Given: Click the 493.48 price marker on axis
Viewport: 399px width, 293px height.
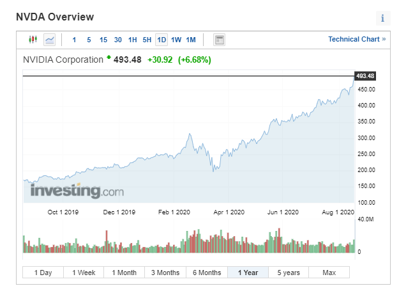Looking at the screenshot, I should [365, 76].
